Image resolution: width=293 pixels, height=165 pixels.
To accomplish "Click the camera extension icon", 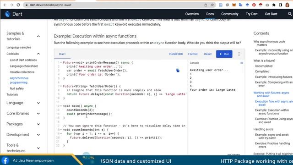I will point(267,5).
